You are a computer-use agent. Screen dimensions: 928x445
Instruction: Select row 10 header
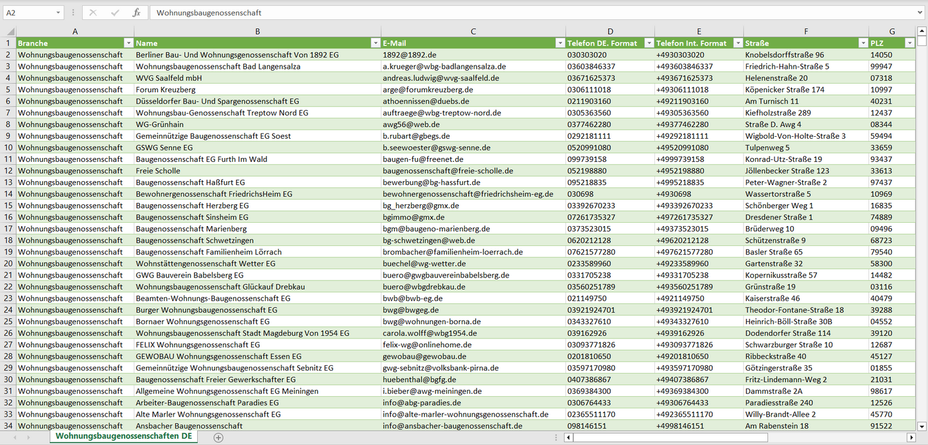coord(8,148)
